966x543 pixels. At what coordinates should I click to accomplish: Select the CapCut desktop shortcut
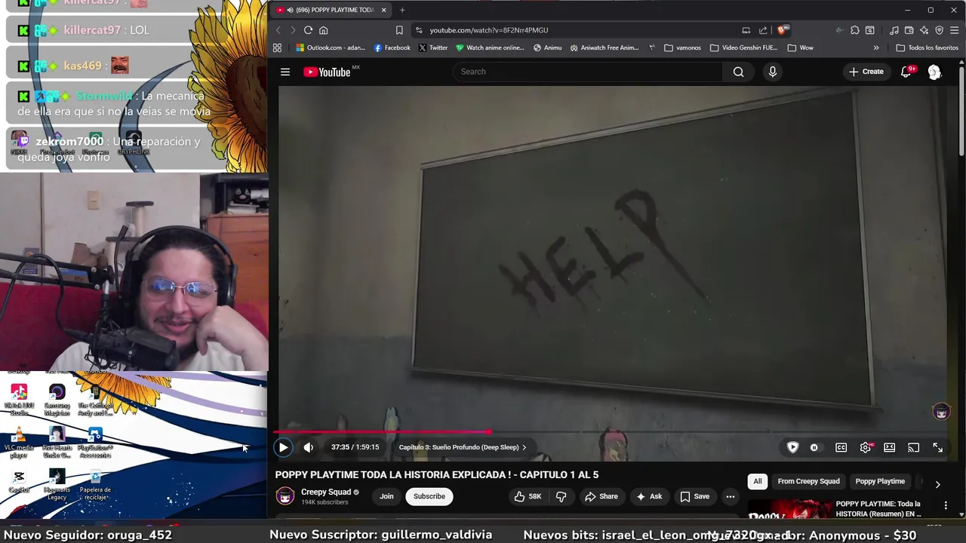pos(19,481)
